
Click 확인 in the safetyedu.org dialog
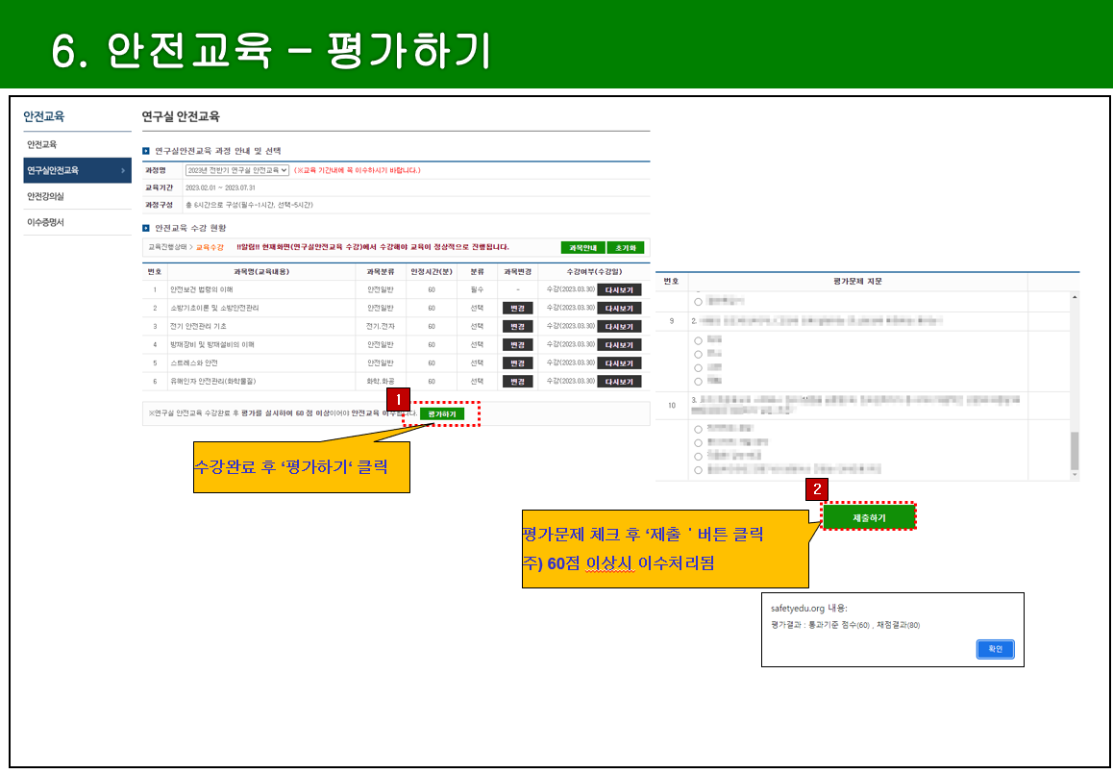point(995,649)
